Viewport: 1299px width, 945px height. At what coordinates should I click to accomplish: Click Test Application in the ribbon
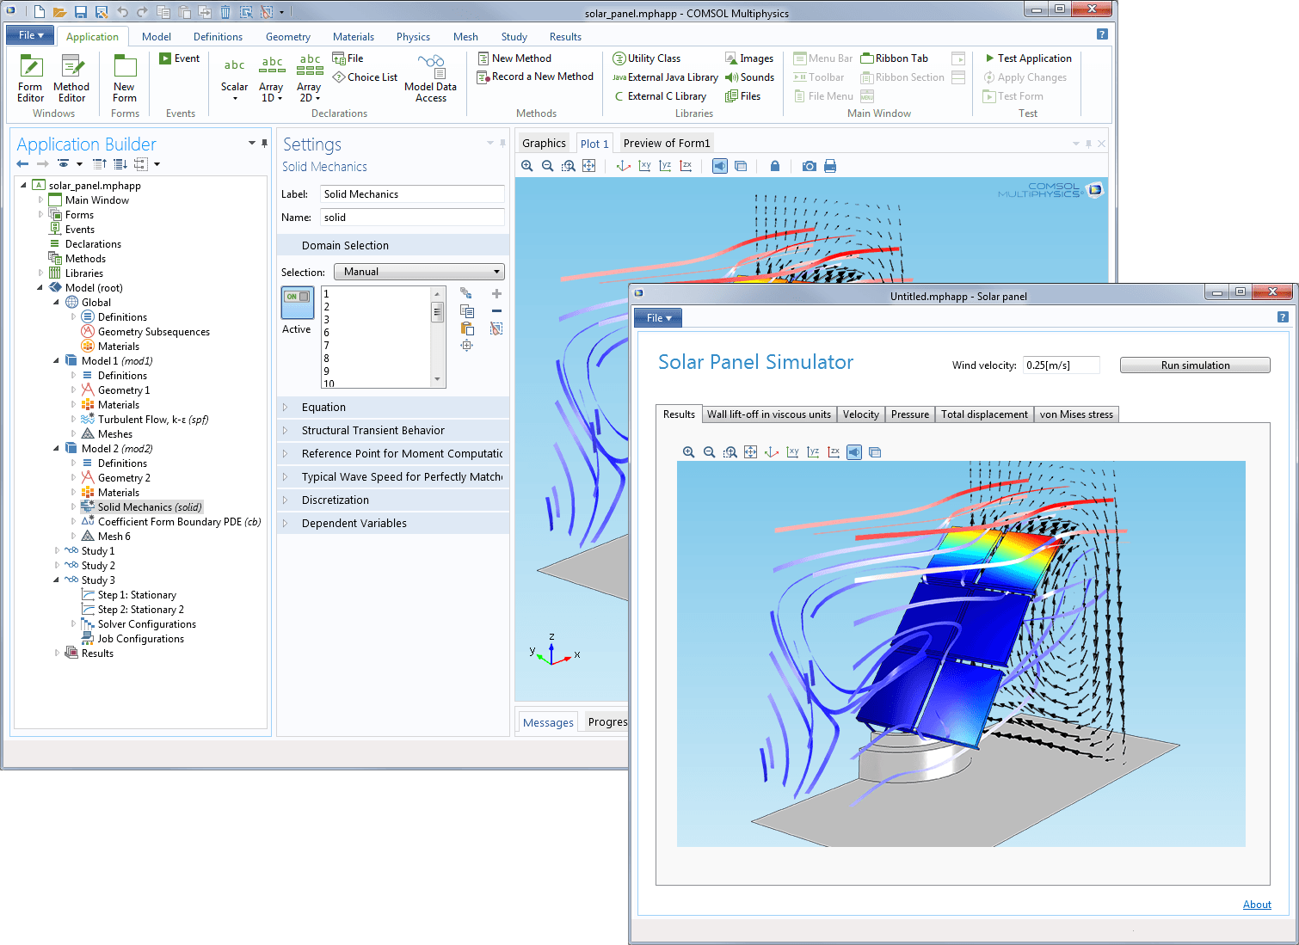(1028, 58)
